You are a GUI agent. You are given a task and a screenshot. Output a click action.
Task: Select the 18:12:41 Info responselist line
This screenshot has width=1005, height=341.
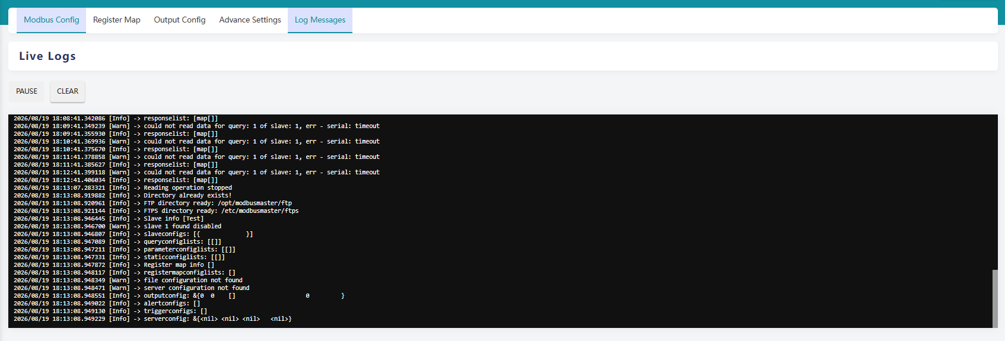pos(116,180)
